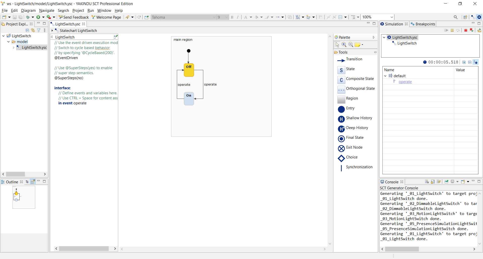This screenshot has height=259, width=483.
Task: Click the palette Zoom In tool
Action: tap(344, 45)
